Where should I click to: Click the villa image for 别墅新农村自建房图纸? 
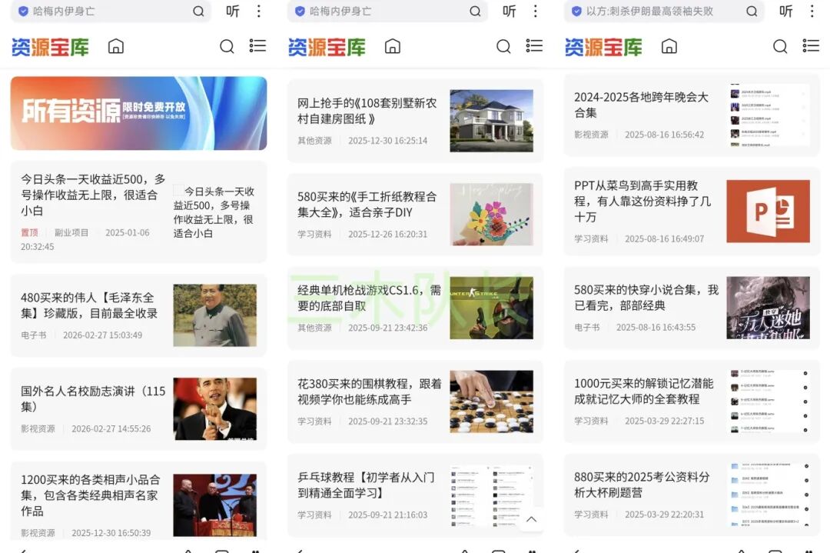(x=491, y=121)
